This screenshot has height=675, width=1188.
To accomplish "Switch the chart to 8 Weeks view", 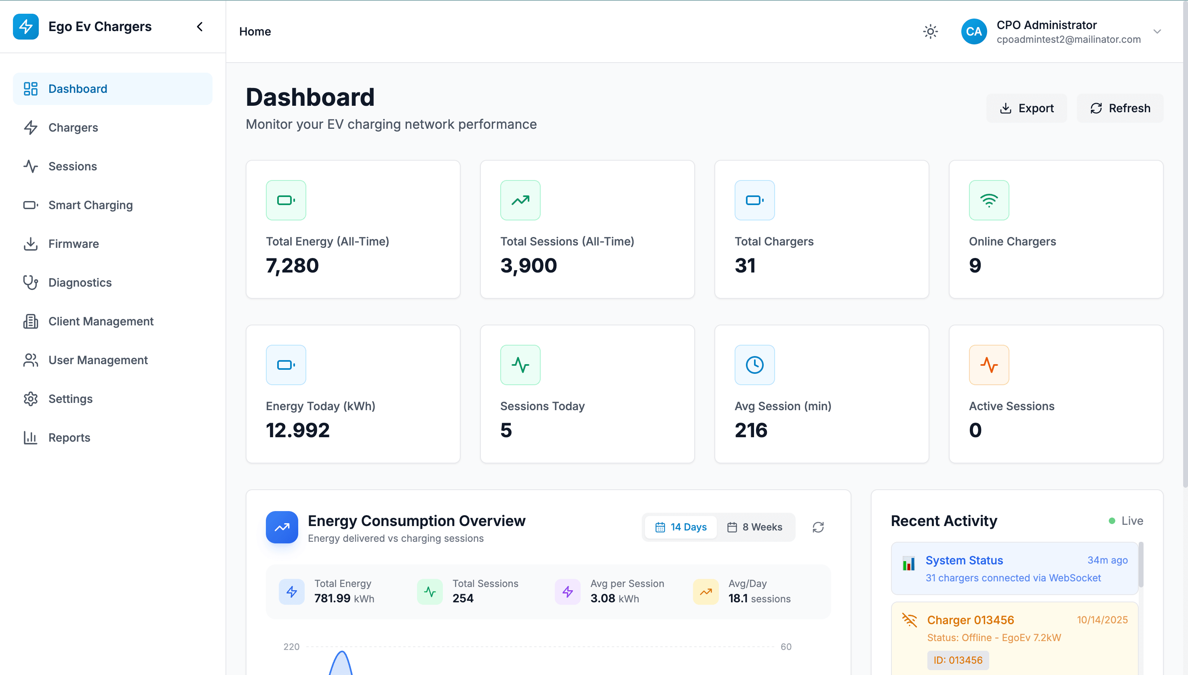I will 755,527.
